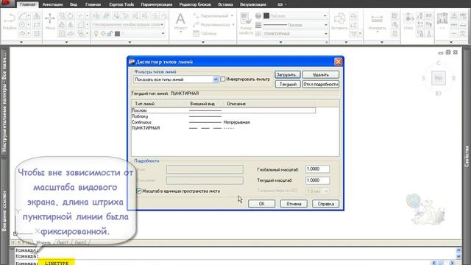Confirm the dialog with OK
The height and width of the screenshot is (265, 471).
tap(262, 204)
